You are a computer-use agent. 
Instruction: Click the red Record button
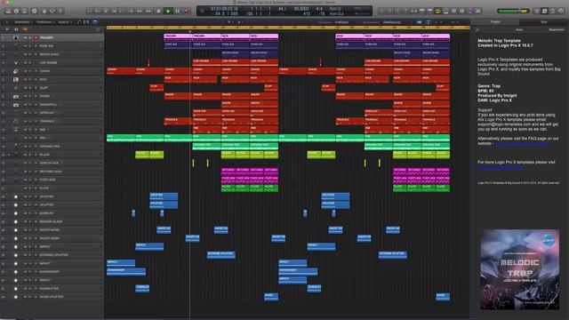coord(187,12)
